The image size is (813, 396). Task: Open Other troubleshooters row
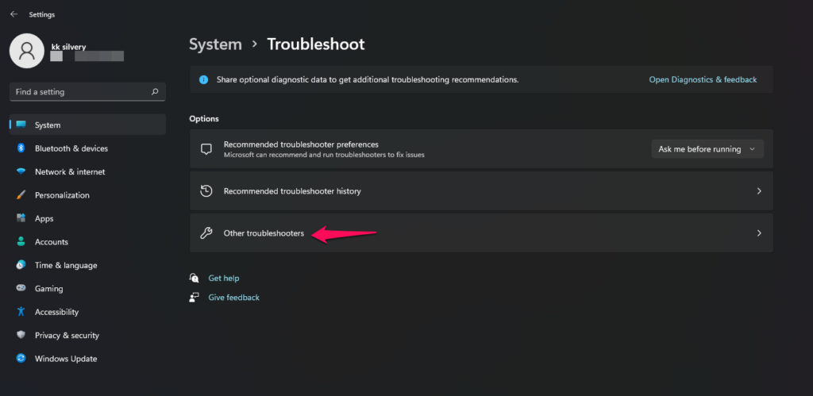click(481, 233)
